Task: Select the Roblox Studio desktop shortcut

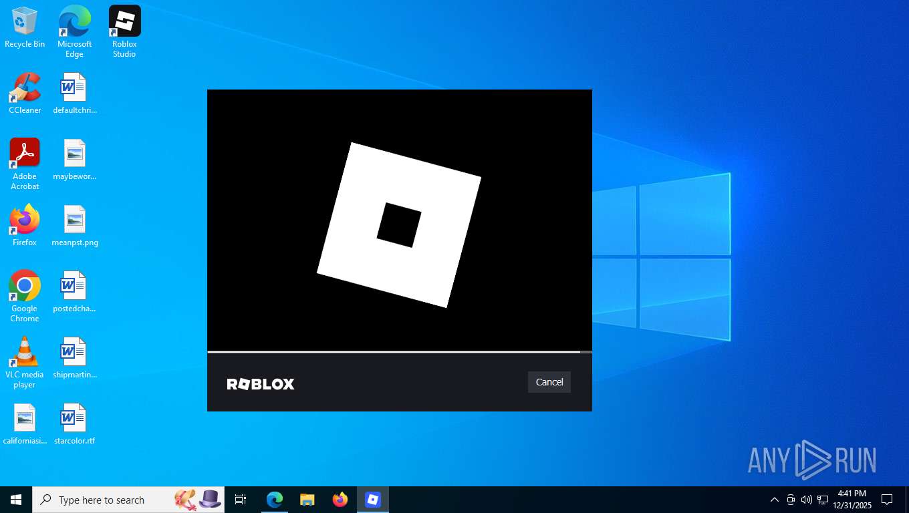Action: point(124,31)
